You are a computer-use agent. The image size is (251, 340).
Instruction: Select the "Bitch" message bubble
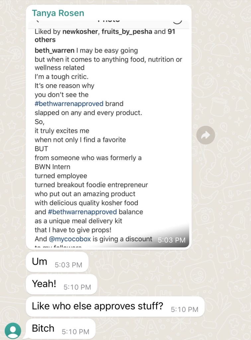point(43,328)
